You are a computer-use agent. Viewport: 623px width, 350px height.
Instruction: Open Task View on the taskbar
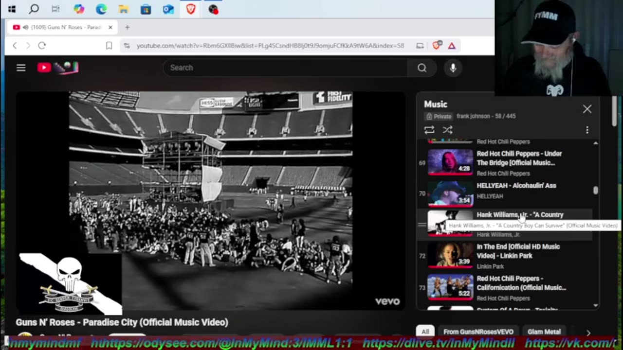click(56, 9)
